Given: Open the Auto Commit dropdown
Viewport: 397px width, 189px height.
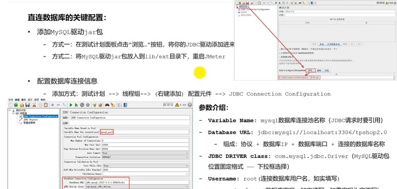Looking at the screenshot, I should tap(145, 153).
